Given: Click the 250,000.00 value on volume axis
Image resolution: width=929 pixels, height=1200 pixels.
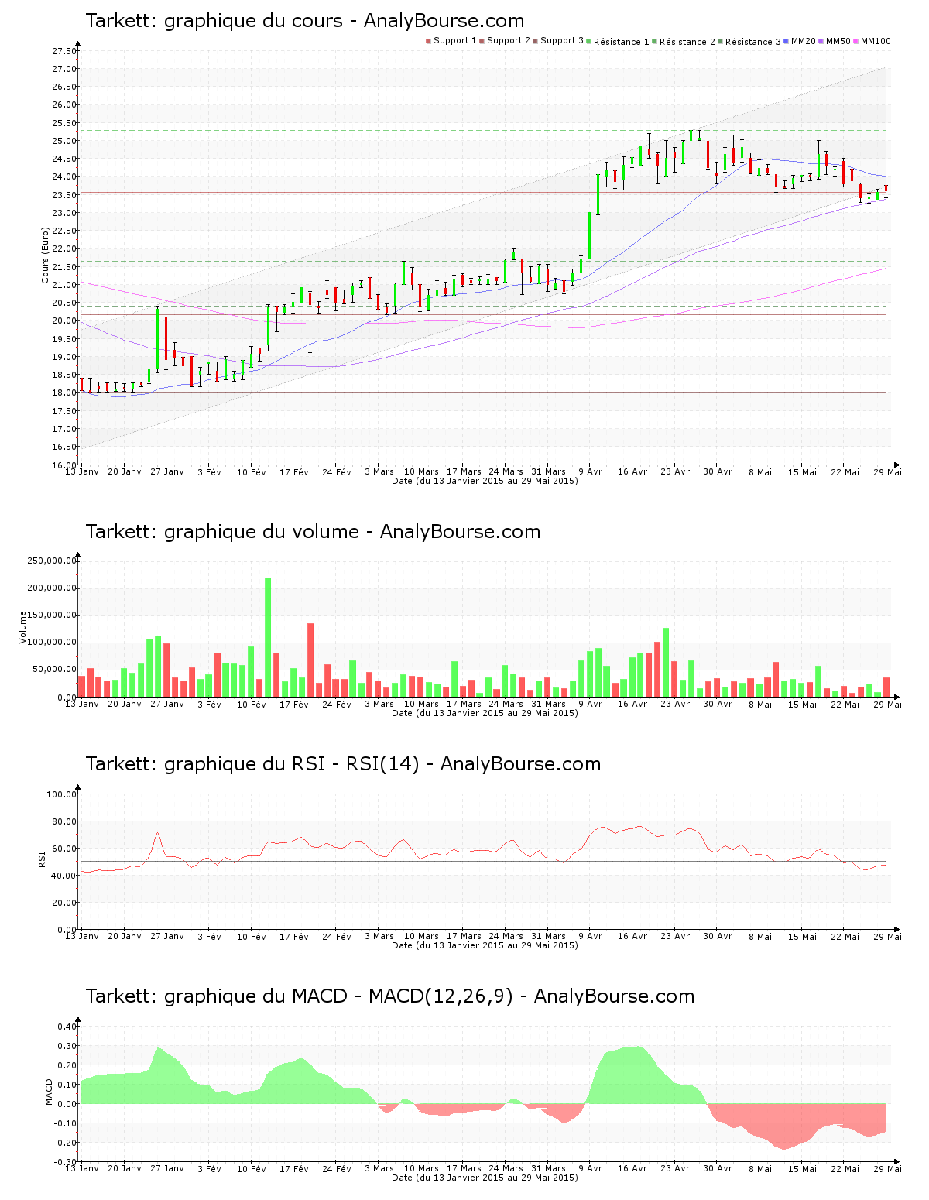Looking at the screenshot, I should pyautogui.click(x=52, y=561).
